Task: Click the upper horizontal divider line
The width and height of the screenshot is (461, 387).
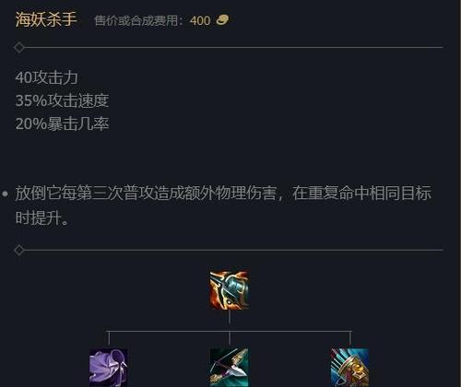Action: tap(233, 48)
